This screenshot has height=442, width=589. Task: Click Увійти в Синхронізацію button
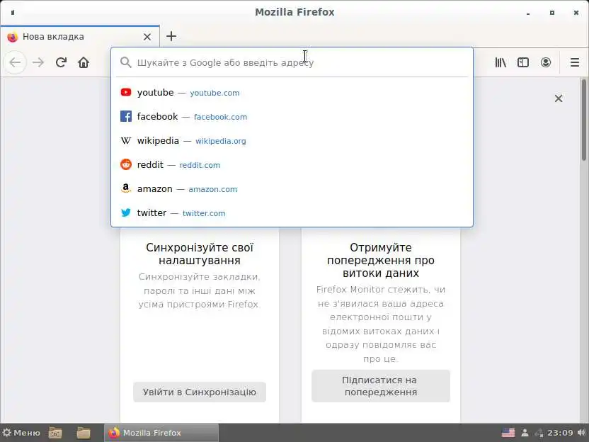click(x=200, y=392)
